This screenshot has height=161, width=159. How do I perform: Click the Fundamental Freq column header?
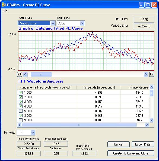(47, 87)
